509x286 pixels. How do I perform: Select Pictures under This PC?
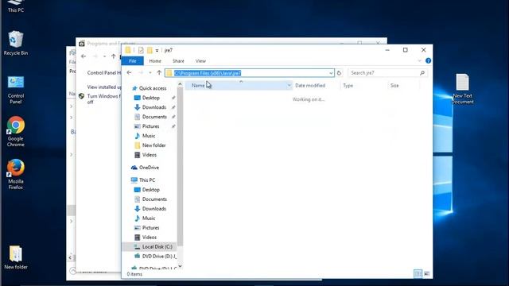[x=150, y=228]
